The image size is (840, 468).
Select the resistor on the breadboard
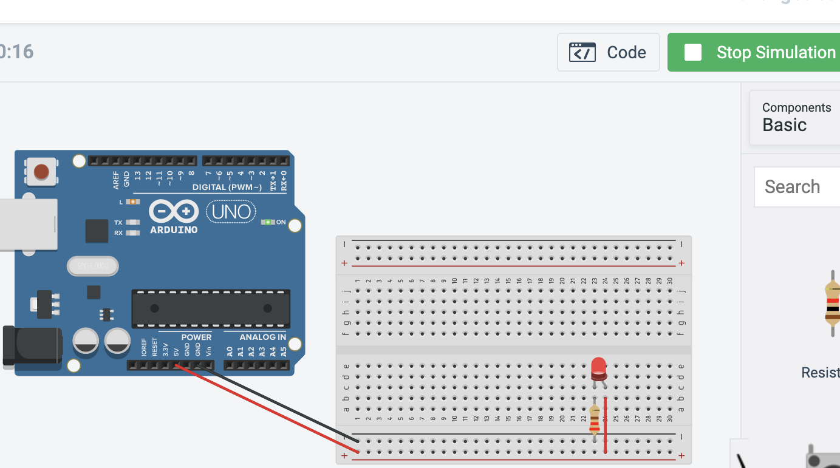(595, 419)
